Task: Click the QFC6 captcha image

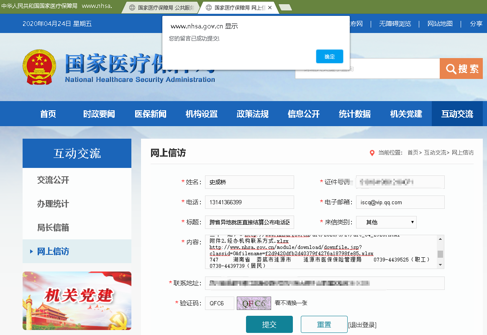Action: [254, 303]
